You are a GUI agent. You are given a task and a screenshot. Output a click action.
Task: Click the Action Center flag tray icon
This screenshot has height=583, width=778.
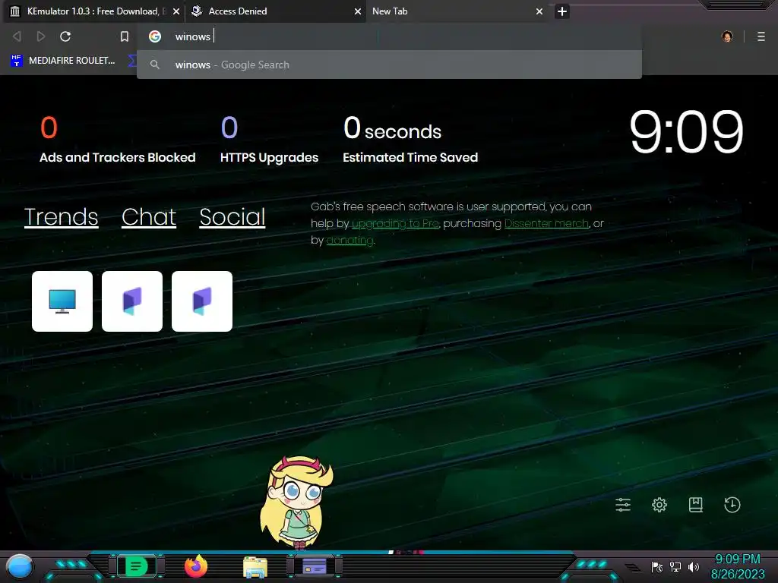(657, 566)
